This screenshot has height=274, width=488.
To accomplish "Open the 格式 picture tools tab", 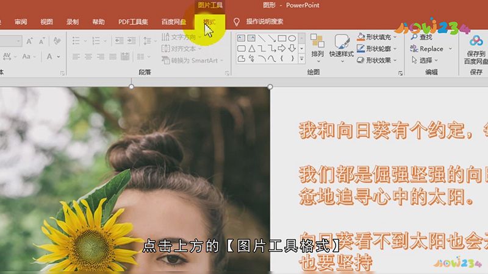I will [209, 22].
